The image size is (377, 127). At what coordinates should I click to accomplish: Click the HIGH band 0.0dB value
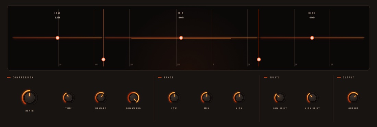(x=312, y=18)
